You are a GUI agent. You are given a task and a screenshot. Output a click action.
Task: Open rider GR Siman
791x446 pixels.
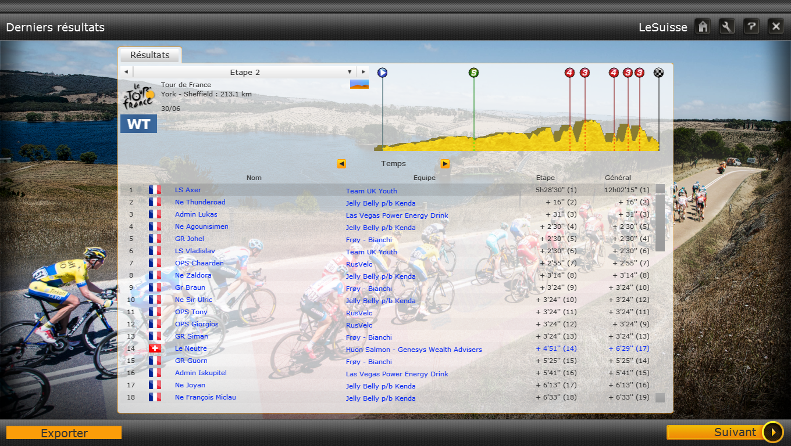[x=191, y=336]
